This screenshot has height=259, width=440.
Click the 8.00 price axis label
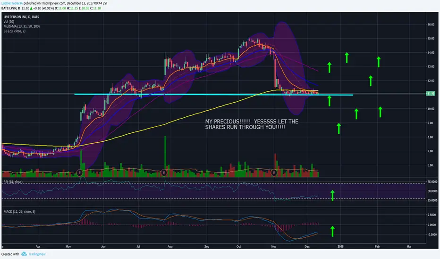430,137
